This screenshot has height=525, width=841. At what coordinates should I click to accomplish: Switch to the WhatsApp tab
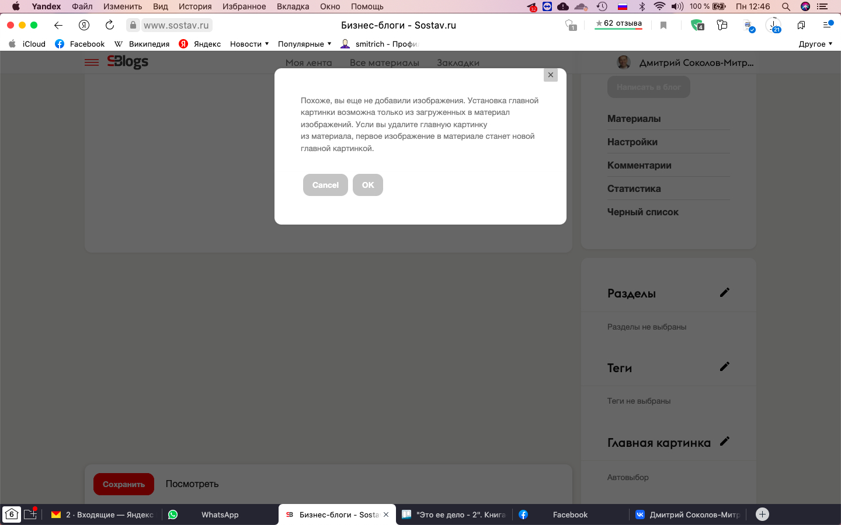[x=220, y=514]
